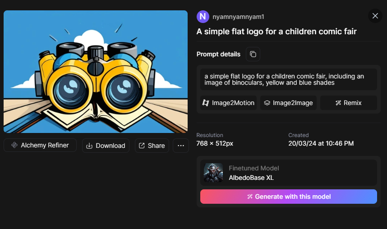Use Image2Image with this picture
The width and height of the screenshot is (387, 229).
(x=288, y=103)
